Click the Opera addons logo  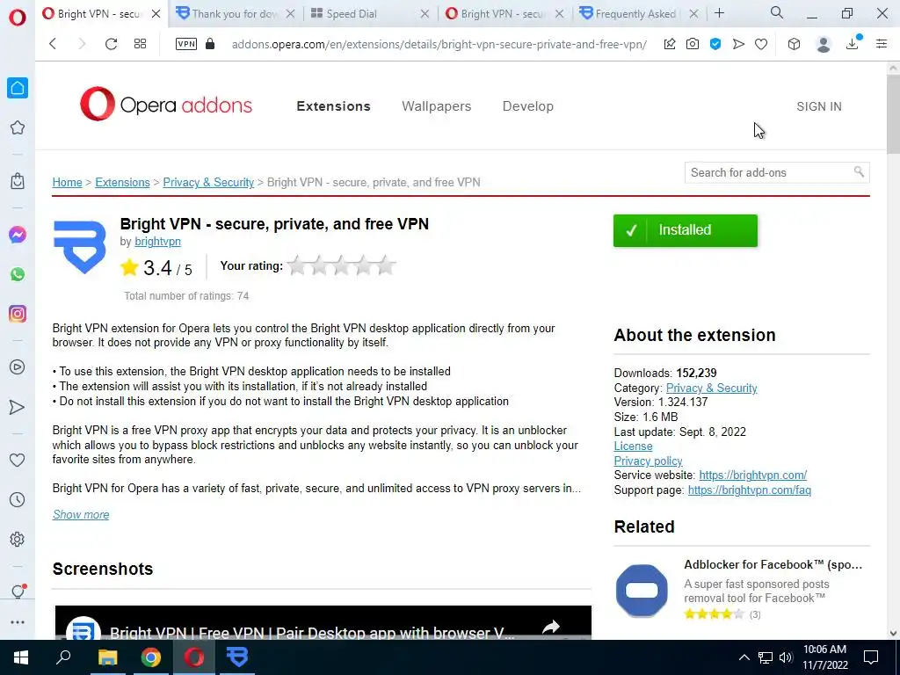click(x=166, y=104)
